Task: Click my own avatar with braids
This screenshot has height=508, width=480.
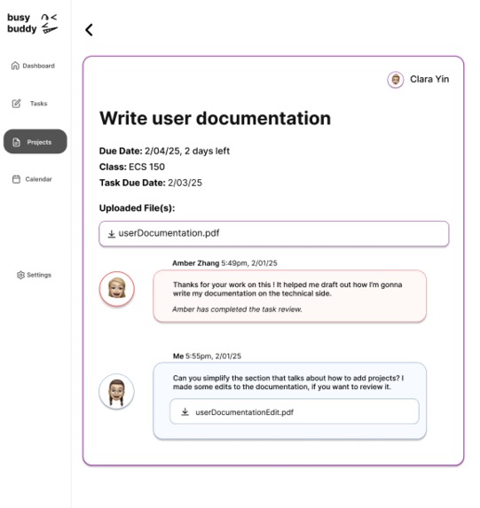Action: point(116,391)
